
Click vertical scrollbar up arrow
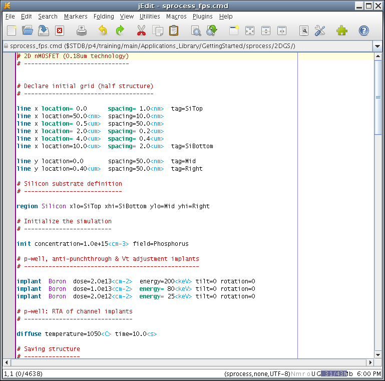coord(378,57)
